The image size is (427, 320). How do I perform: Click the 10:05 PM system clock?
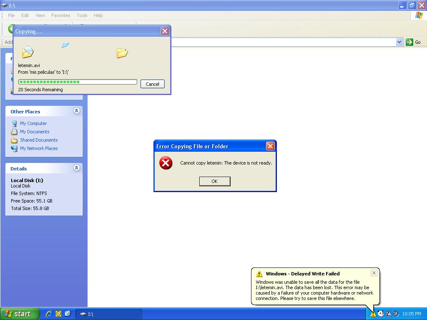click(x=412, y=314)
